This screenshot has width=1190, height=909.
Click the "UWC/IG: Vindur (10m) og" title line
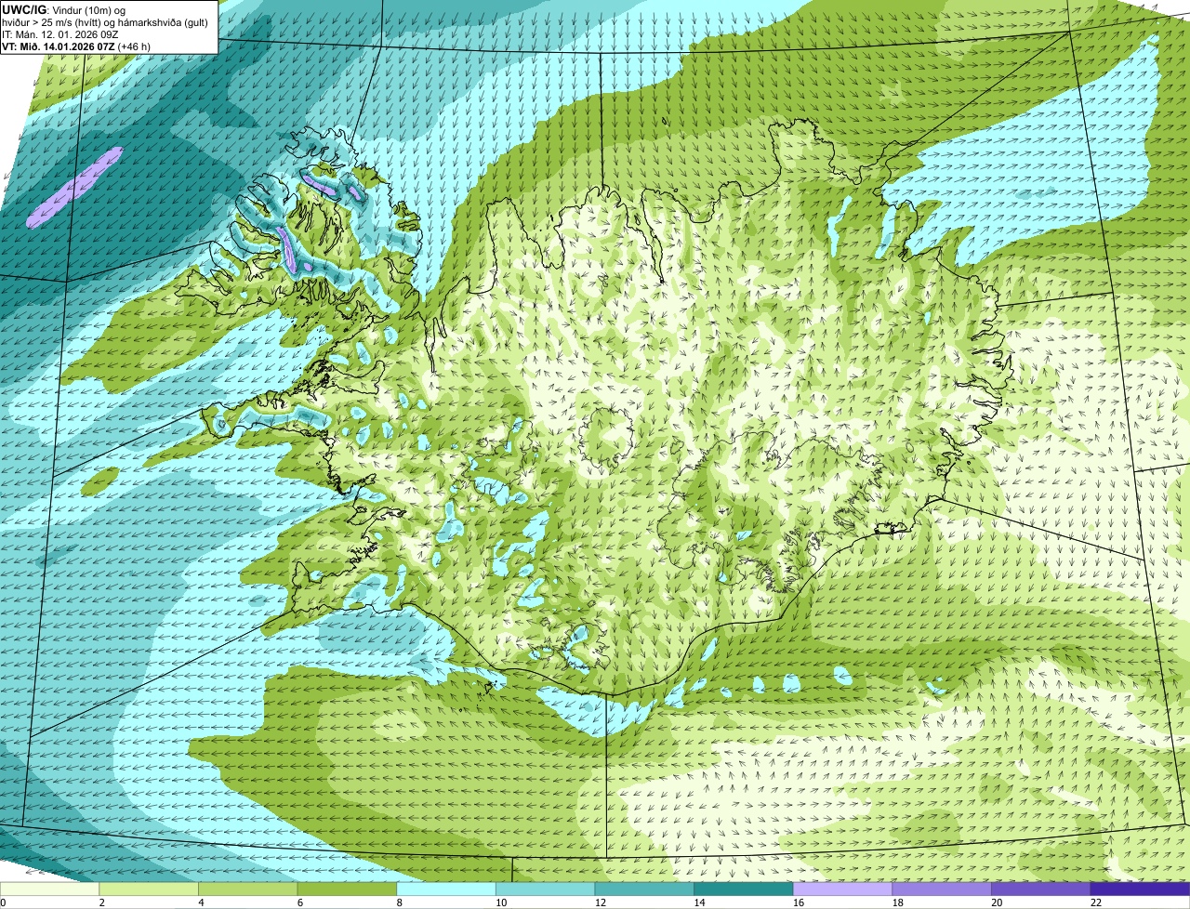[64, 8]
